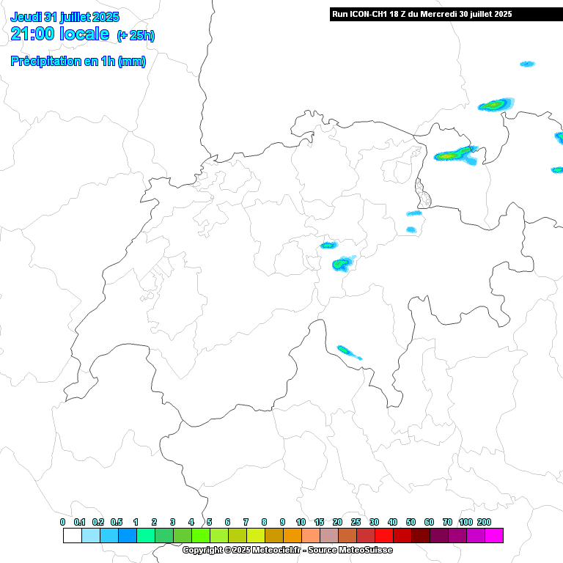Click the legend number "0.1"
Screen dimensions: 563x563
coord(79,522)
